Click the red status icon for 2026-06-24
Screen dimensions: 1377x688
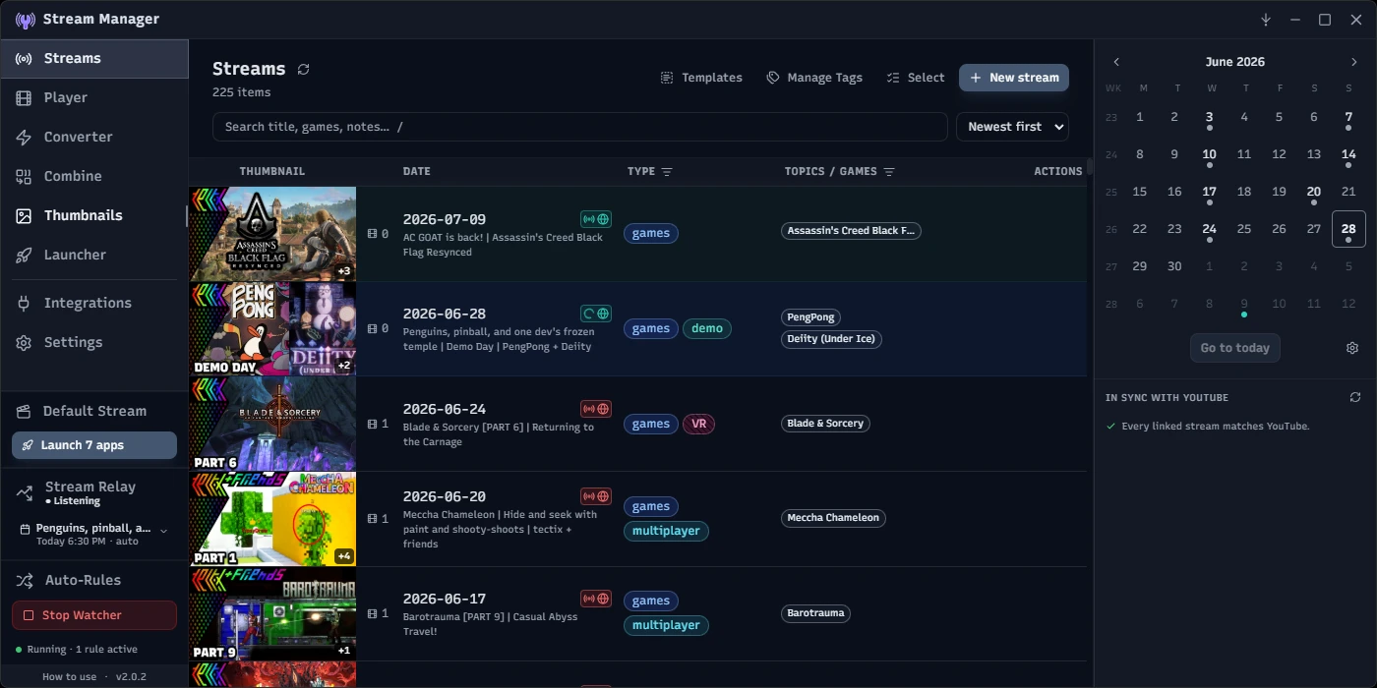click(x=596, y=409)
